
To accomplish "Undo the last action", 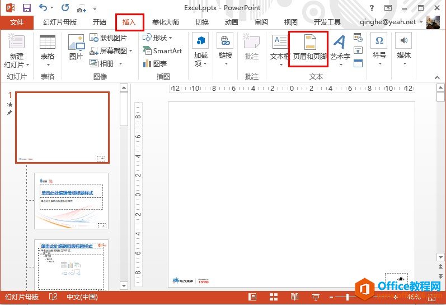I will [x=43, y=8].
